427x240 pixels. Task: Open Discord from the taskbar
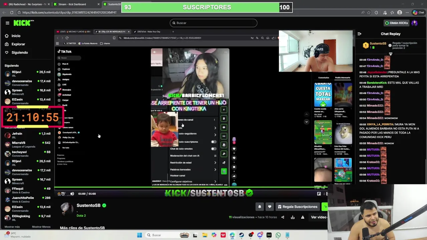click(260, 235)
